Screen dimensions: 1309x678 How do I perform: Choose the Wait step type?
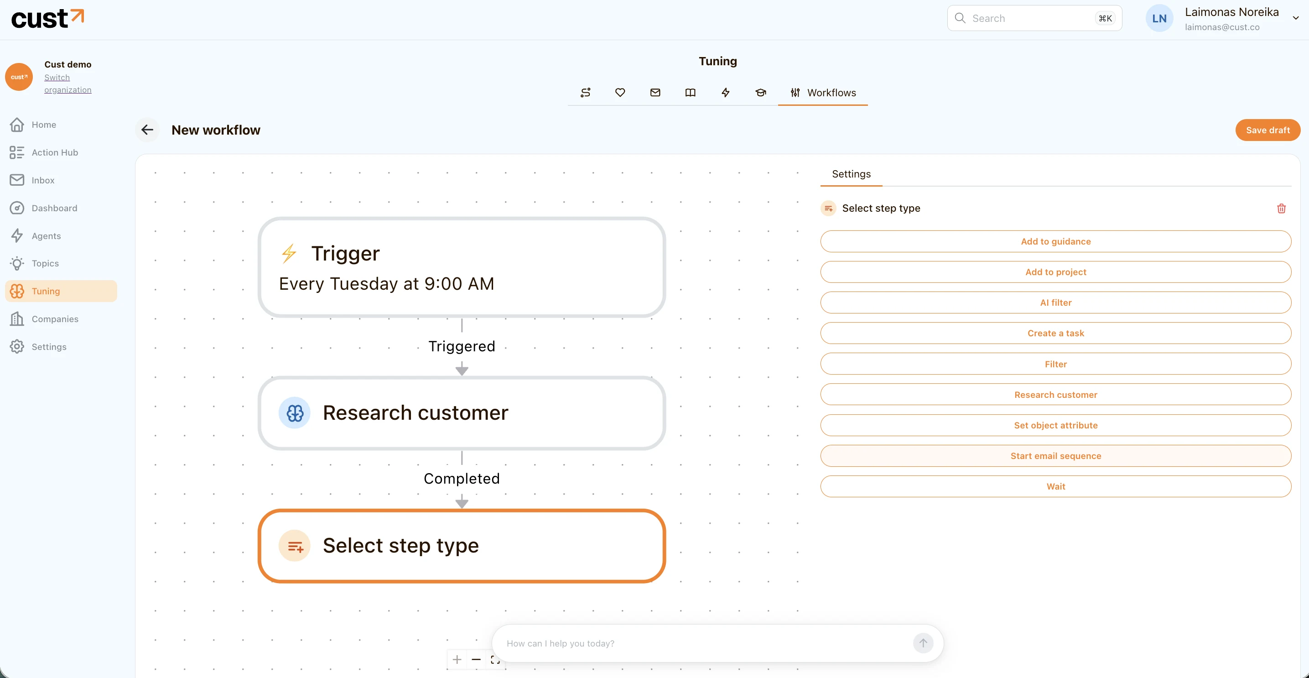(1055, 486)
